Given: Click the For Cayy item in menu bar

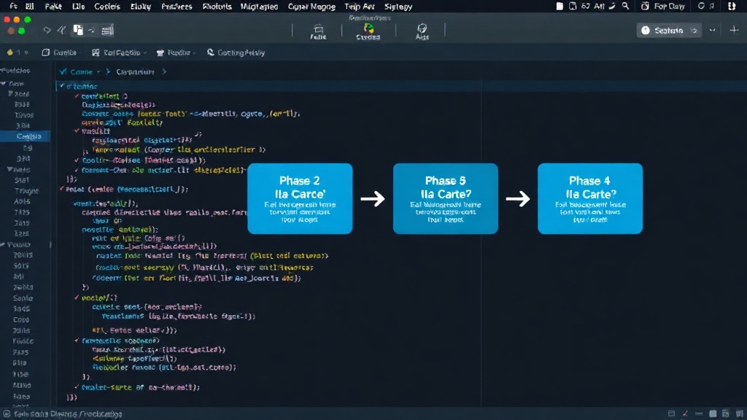Looking at the screenshot, I should click(x=663, y=6).
